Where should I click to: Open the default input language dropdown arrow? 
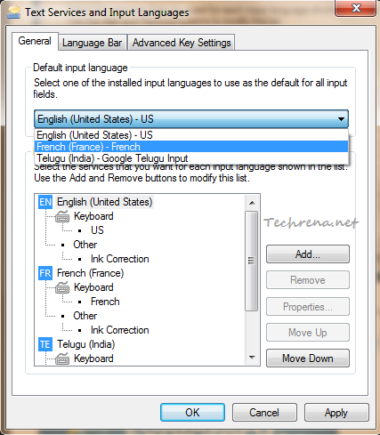[341, 119]
